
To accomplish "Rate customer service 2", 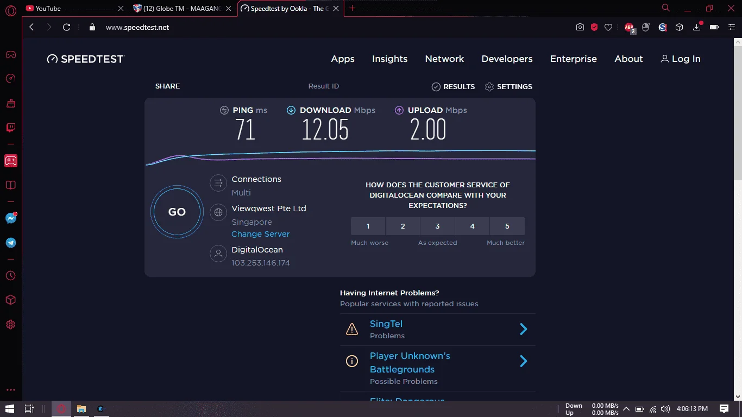I will [403, 226].
